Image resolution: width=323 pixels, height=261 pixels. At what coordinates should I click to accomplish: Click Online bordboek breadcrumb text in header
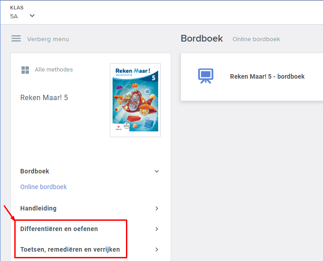coord(256,39)
